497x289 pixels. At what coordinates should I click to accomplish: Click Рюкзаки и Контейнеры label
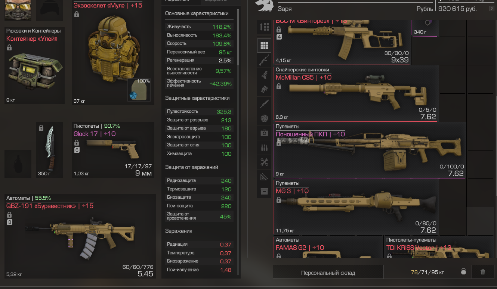click(33, 31)
